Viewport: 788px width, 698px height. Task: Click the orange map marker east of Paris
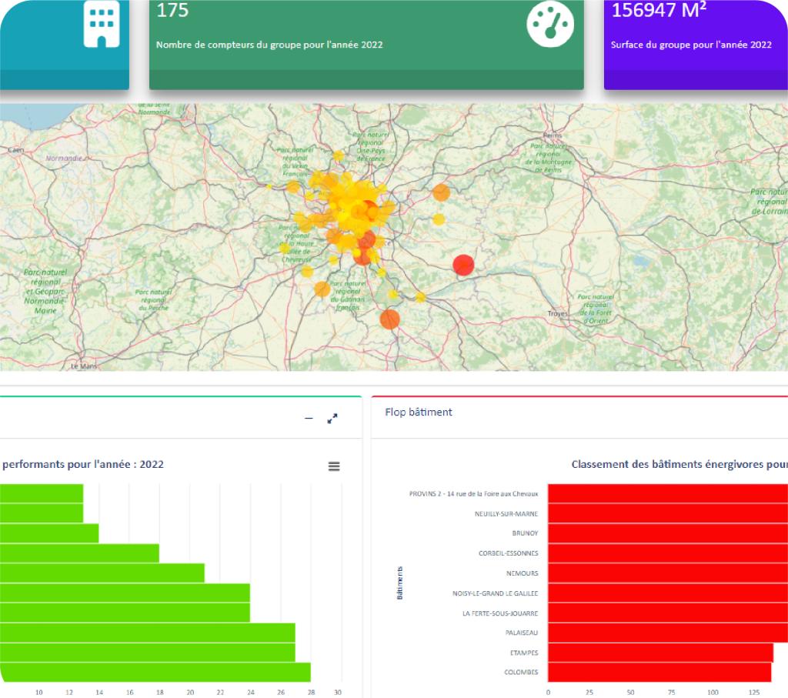tap(441, 192)
